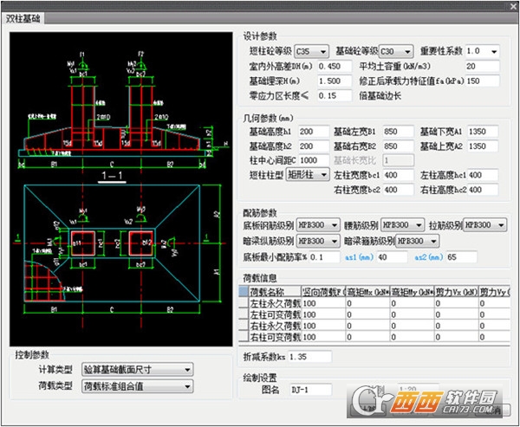Click the 平均土容重 field showing 20
The image size is (520, 427).
pyautogui.click(x=483, y=67)
